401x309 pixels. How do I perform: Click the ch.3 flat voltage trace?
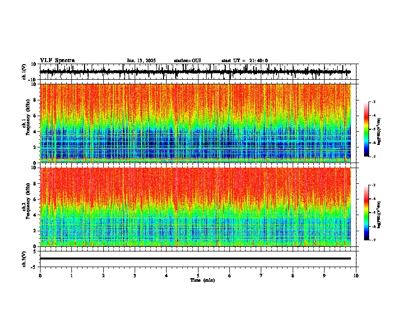coord(195,259)
